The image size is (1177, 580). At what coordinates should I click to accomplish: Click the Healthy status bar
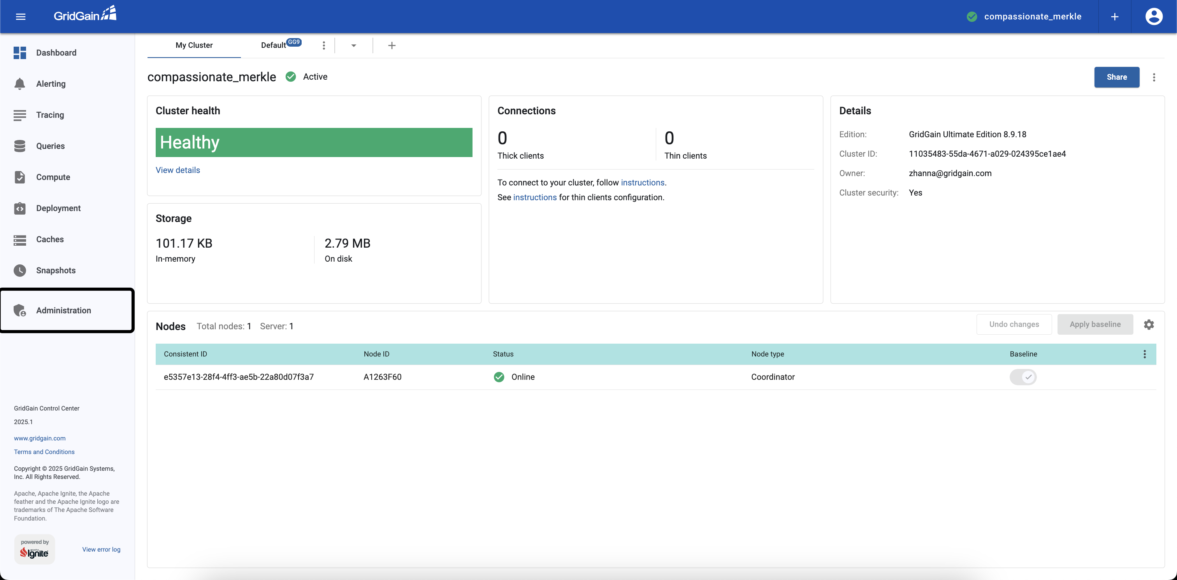tap(314, 142)
